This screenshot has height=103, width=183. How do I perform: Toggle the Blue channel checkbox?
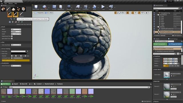point(21,56)
